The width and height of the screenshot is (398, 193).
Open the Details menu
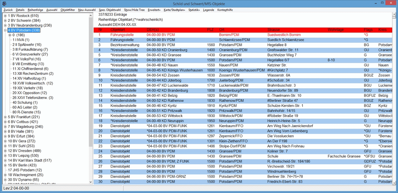tap(20, 10)
